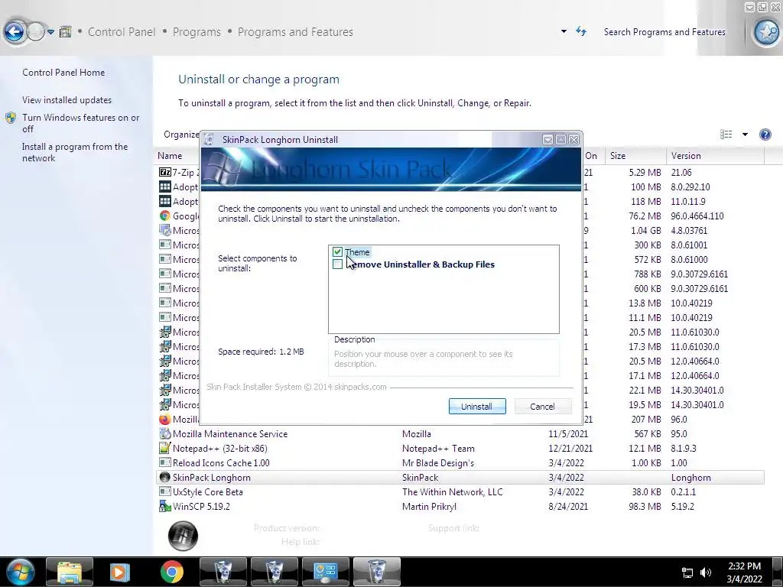Open the recent pages dropdown arrow

click(x=50, y=32)
